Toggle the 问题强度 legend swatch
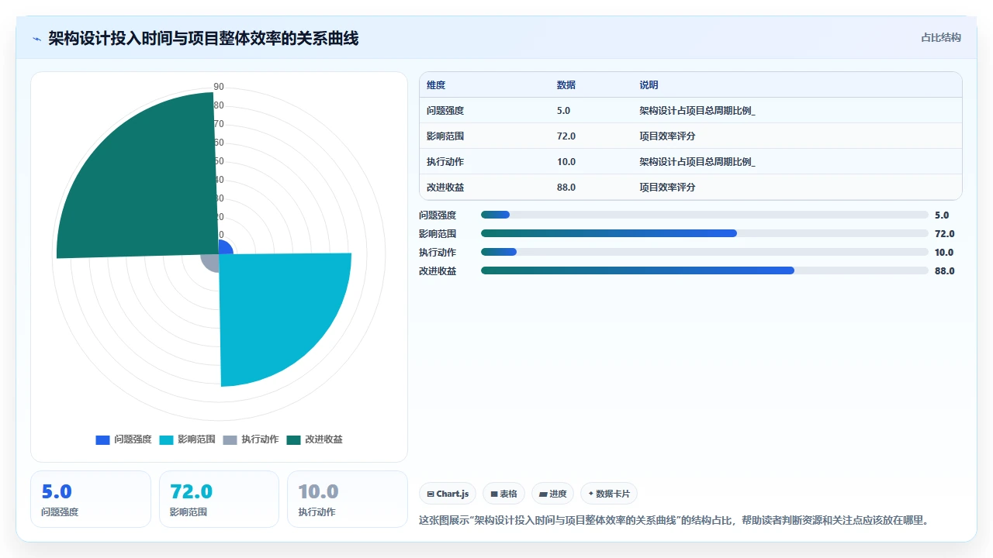 click(102, 439)
